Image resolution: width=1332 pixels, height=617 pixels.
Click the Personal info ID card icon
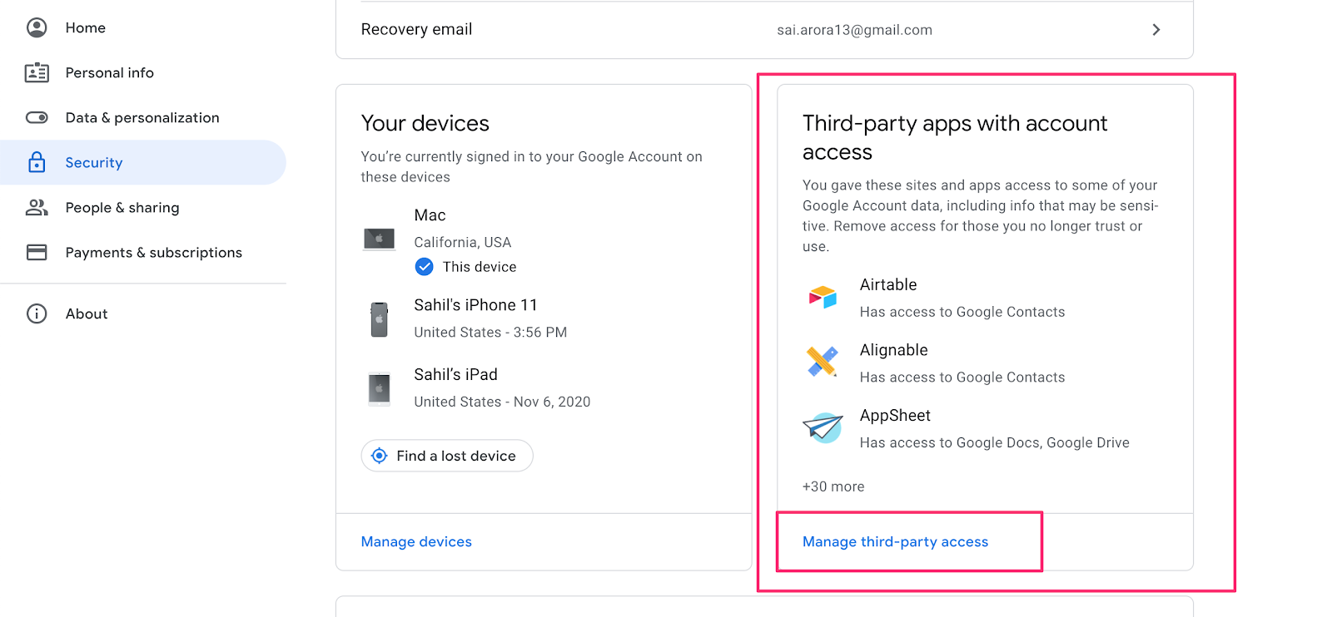pos(37,72)
